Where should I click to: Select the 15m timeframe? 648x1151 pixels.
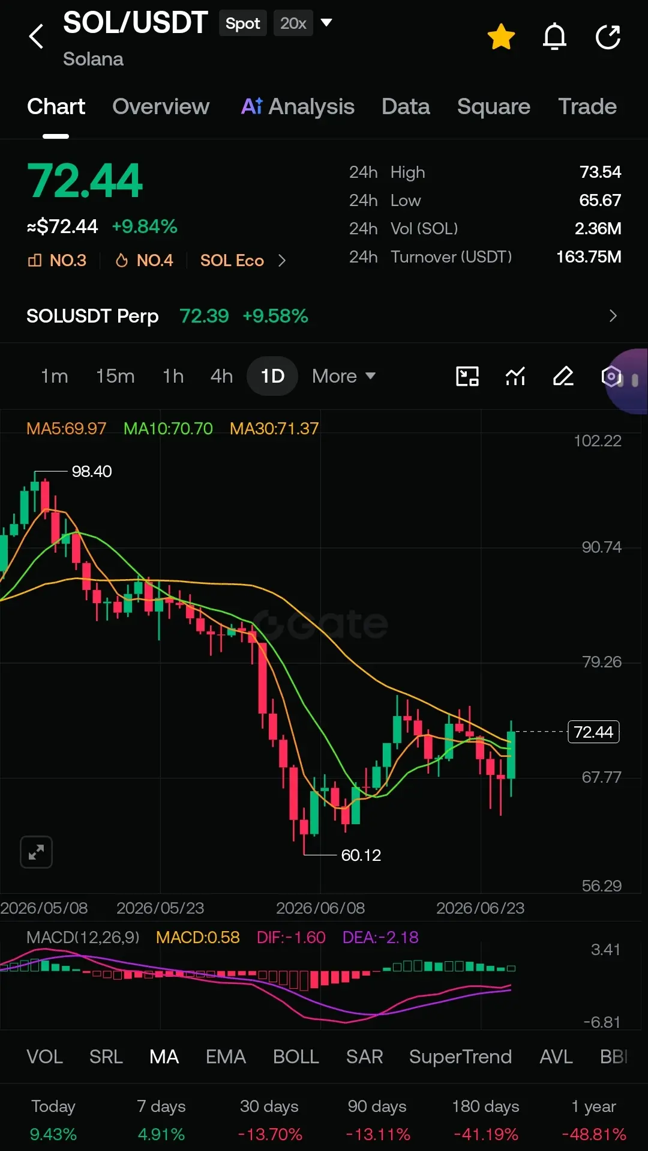click(115, 376)
